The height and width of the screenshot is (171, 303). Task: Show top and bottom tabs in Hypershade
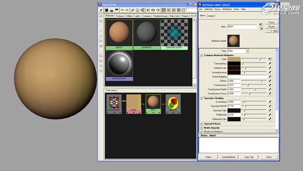106,10
